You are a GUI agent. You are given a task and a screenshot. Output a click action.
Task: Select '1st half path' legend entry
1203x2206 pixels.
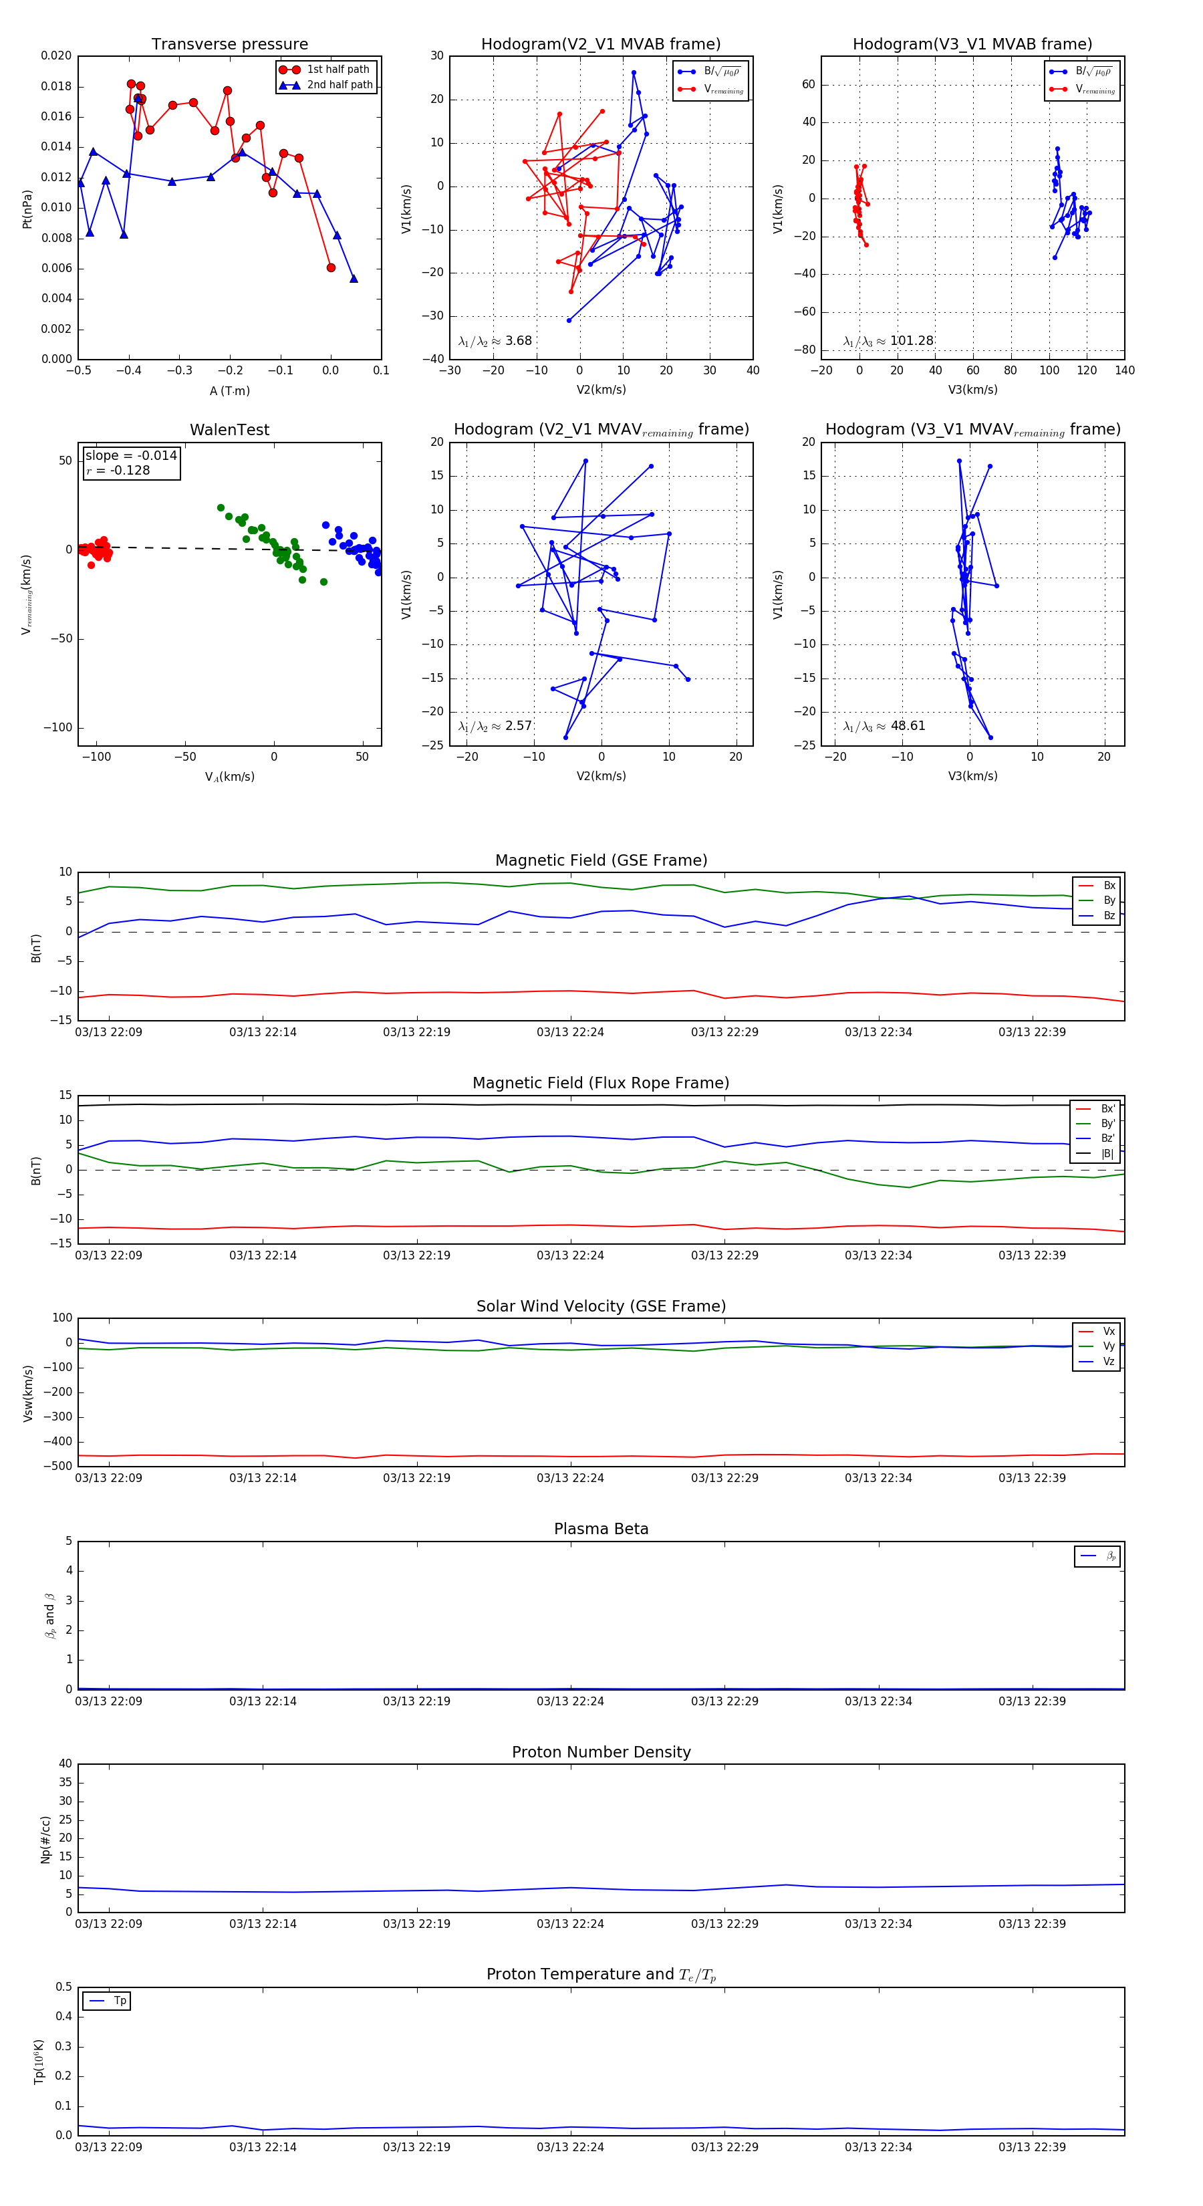click(326, 70)
